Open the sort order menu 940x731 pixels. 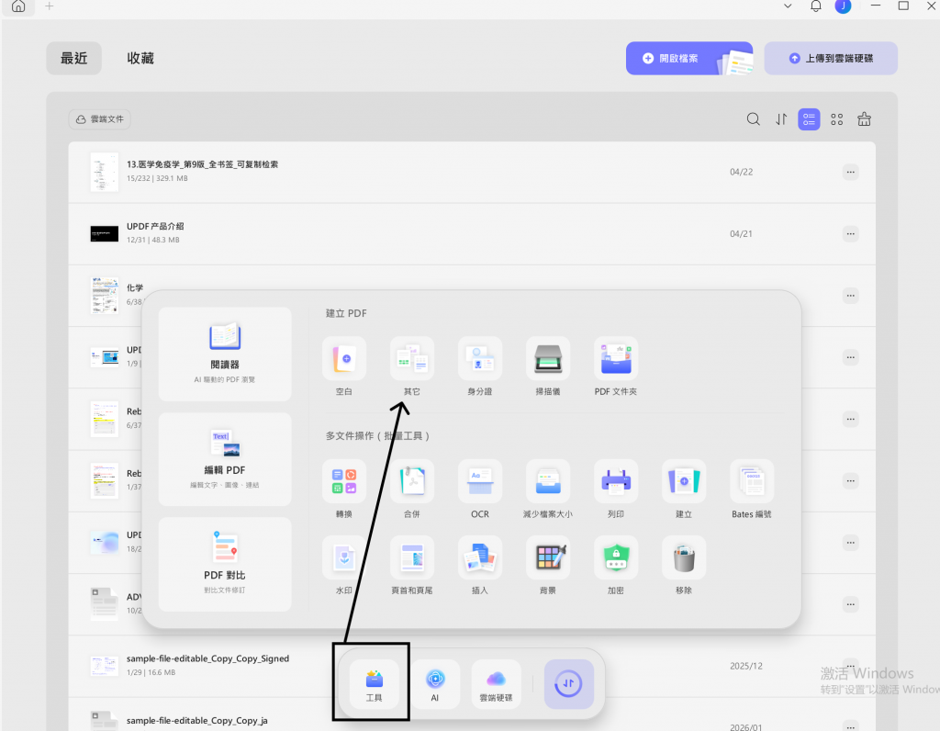point(781,119)
